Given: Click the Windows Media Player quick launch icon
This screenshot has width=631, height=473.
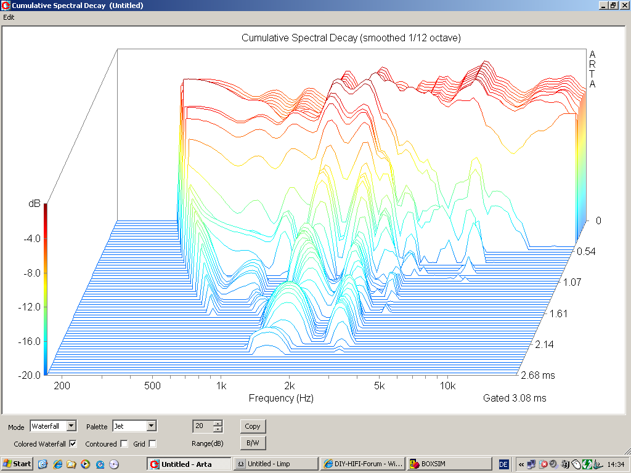Looking at the screenshot, I should click(85, 464).
